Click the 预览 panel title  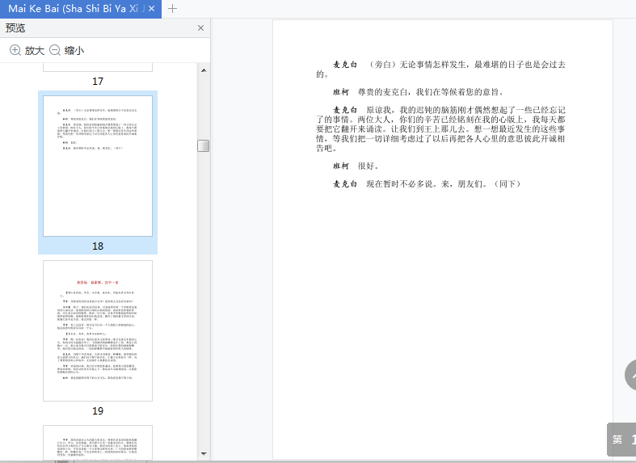[15, 28]
